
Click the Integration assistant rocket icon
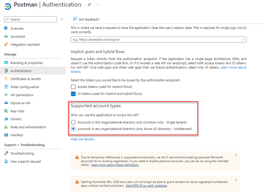coord(6,44)
